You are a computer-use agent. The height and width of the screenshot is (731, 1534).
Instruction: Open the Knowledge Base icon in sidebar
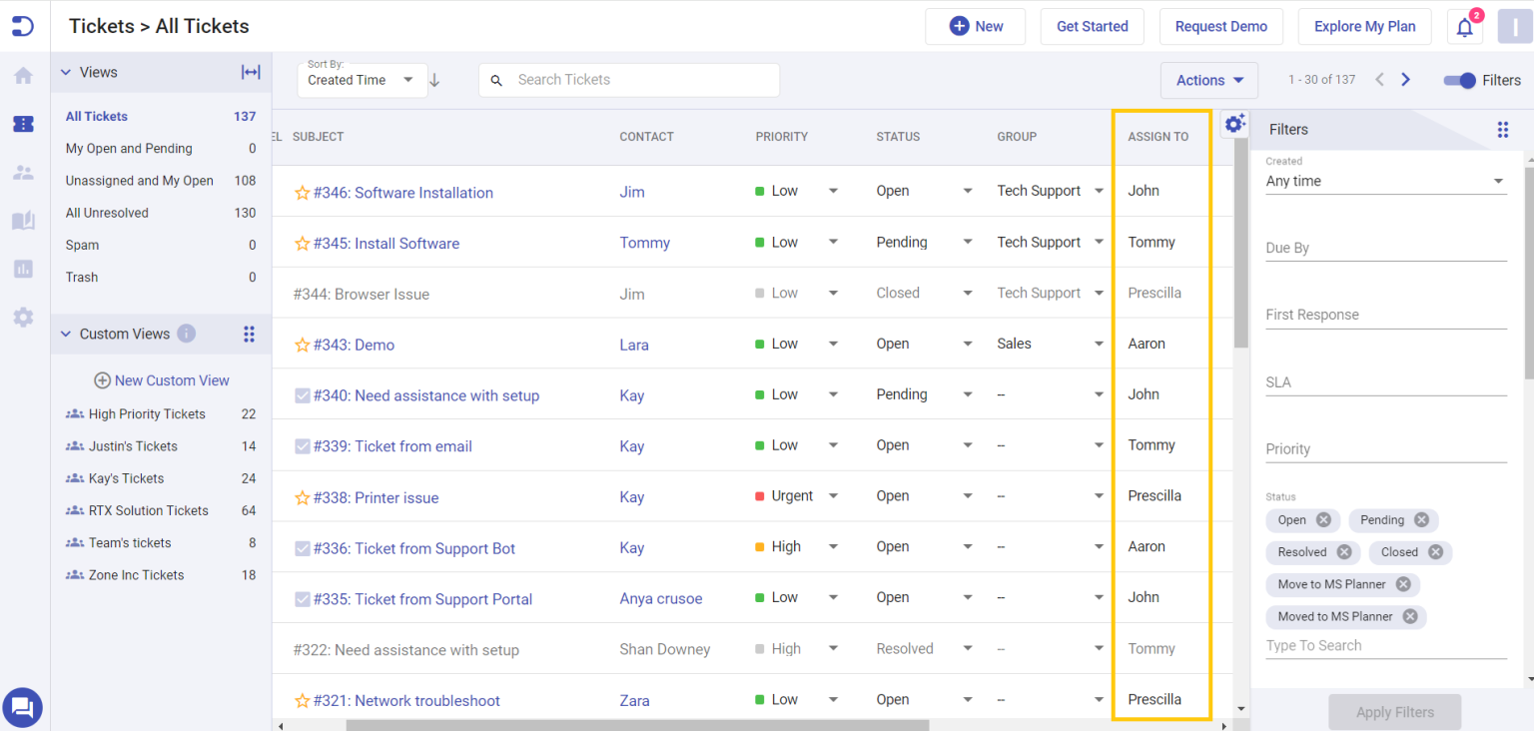(22, 220)
